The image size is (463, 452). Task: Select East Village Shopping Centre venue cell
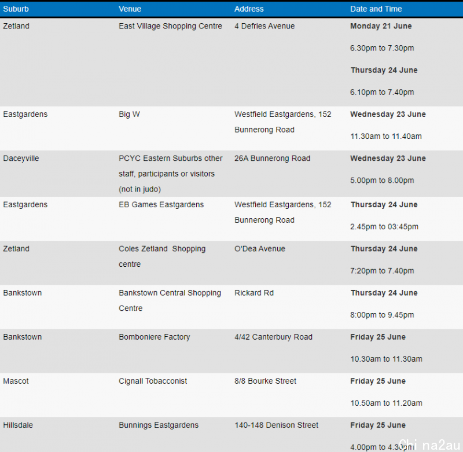coord(170,26)
